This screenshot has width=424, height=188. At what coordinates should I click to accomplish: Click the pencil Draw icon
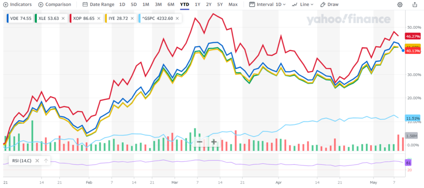tap(323, 5)
